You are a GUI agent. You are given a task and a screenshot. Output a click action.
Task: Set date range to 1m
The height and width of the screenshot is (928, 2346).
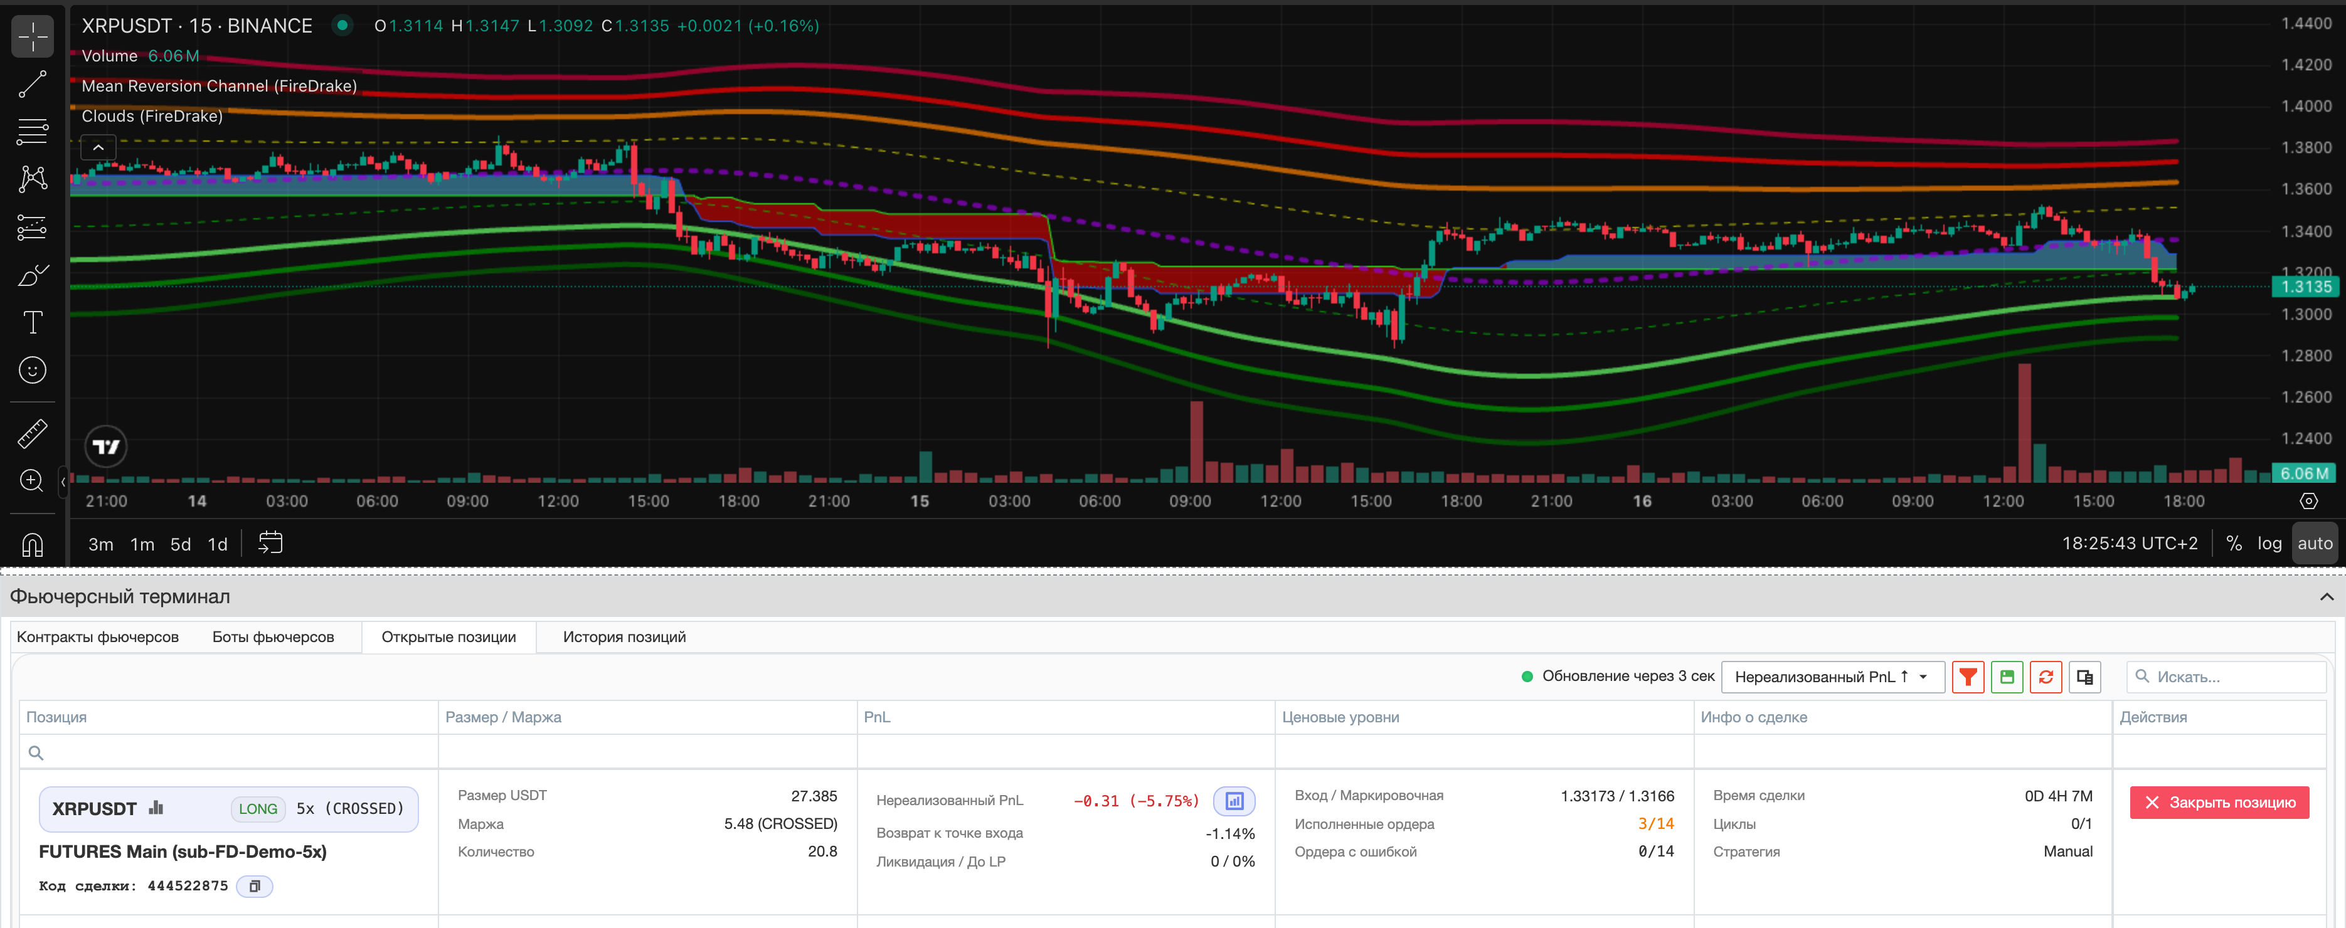[142, 544]
